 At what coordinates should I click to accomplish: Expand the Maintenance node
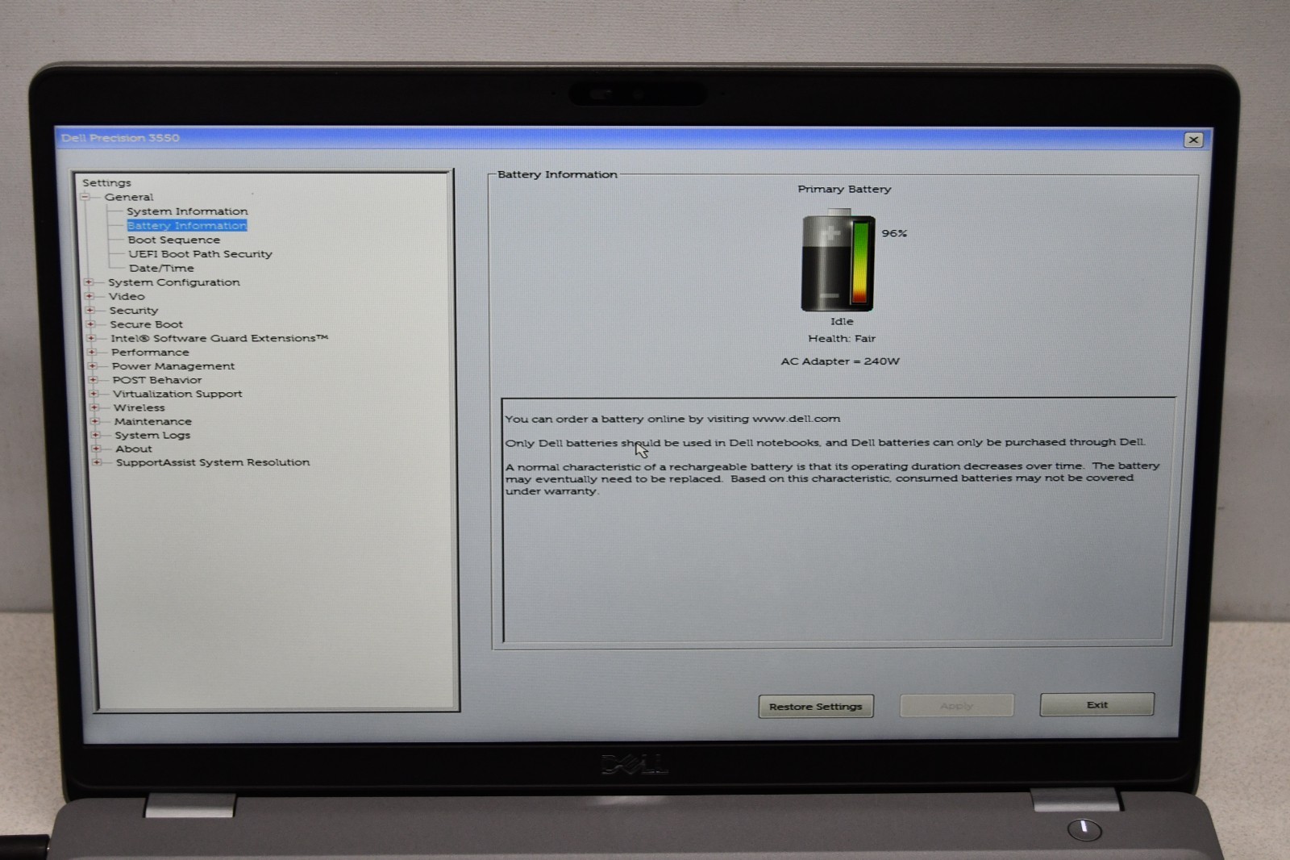[95, 421]
